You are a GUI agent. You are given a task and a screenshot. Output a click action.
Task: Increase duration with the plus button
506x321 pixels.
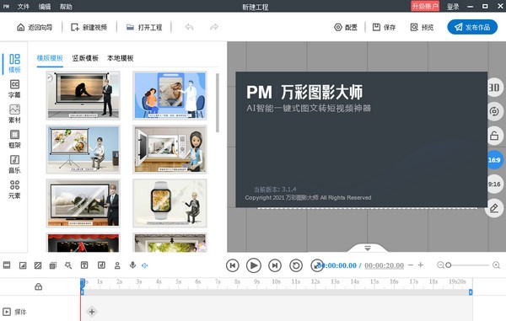coord(421,265)
